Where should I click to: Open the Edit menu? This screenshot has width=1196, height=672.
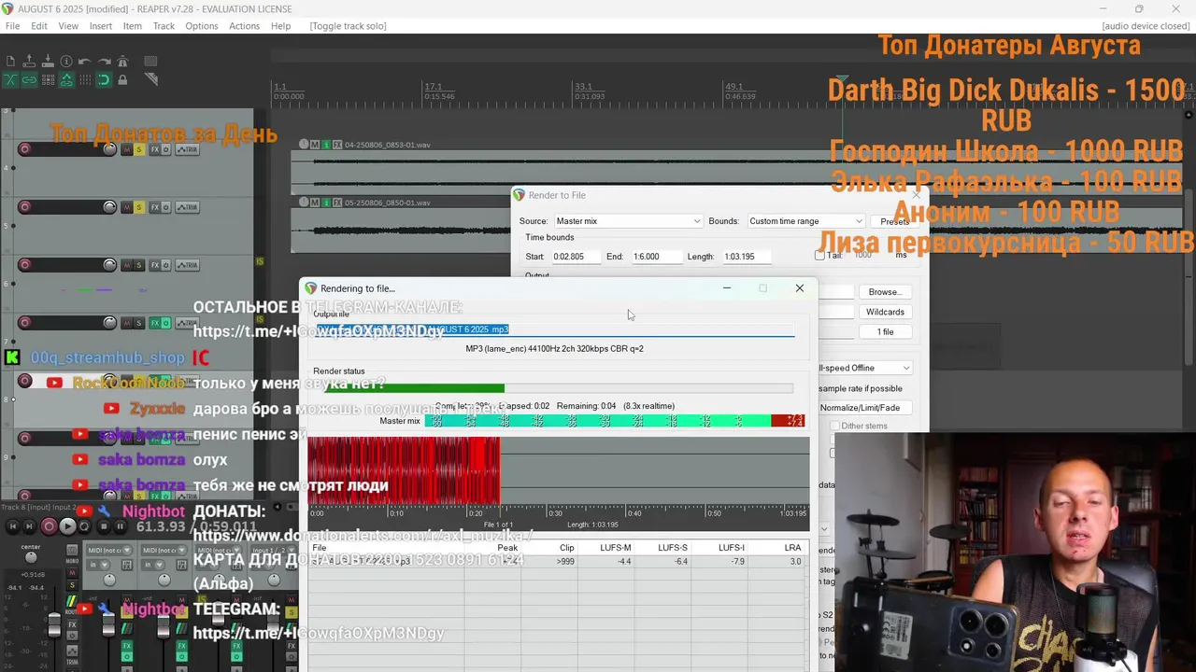pyautogui.click(x=39, y=26)
